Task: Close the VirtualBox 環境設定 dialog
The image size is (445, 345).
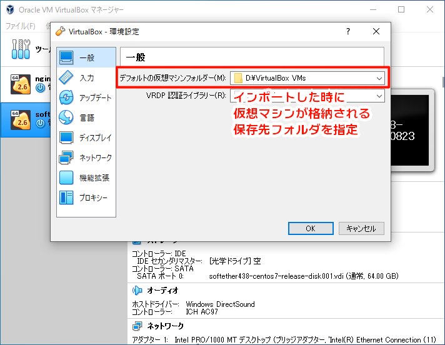Action: click(376, 31)
